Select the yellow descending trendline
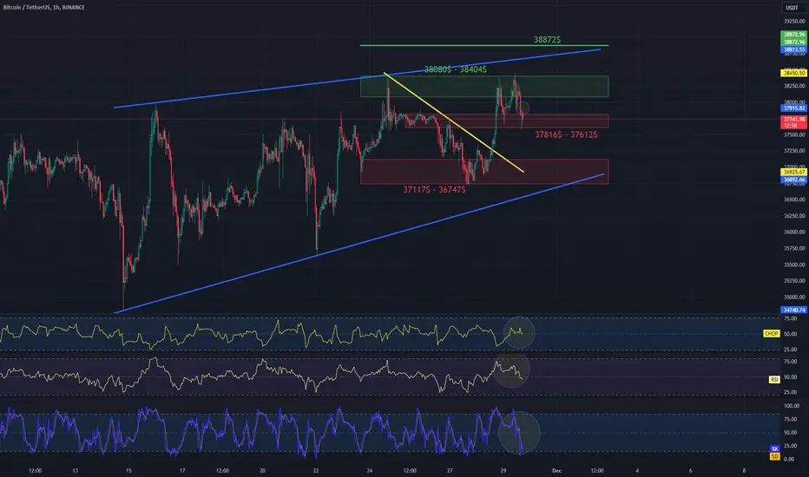Image resolution: width=809 pixels, height=477 pixels. coord(454,123)
